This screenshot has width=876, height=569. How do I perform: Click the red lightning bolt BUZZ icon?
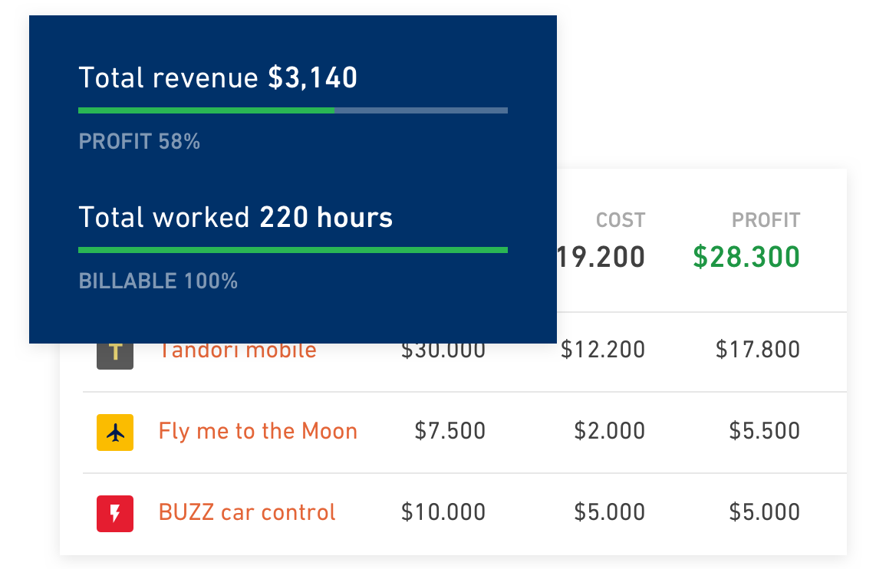coord(115,513)
